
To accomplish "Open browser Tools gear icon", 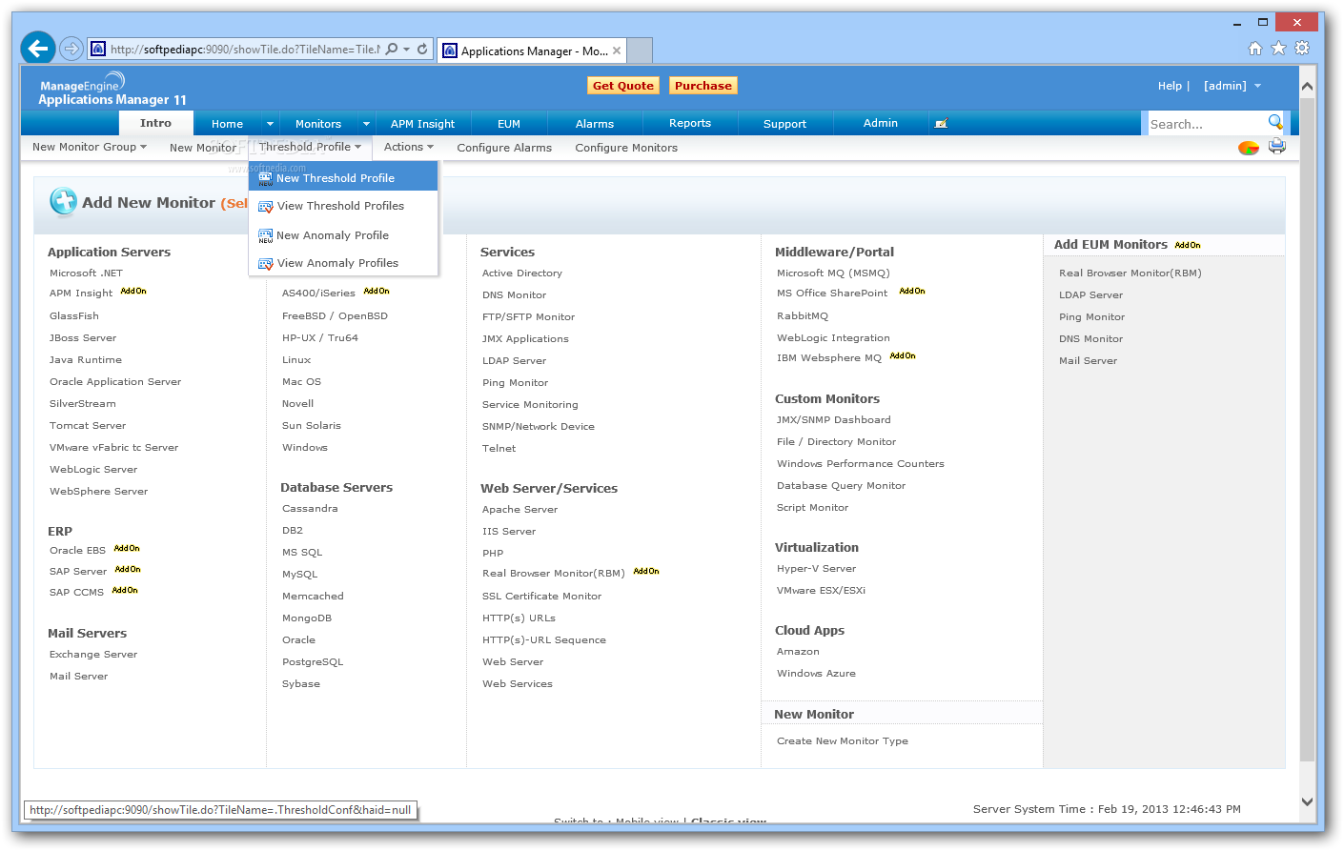I will click(1302, 49).
